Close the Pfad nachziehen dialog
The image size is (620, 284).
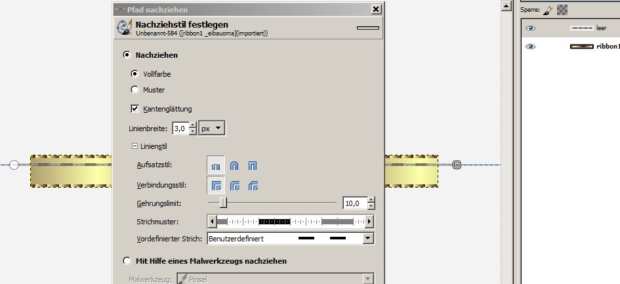[377, 9]
